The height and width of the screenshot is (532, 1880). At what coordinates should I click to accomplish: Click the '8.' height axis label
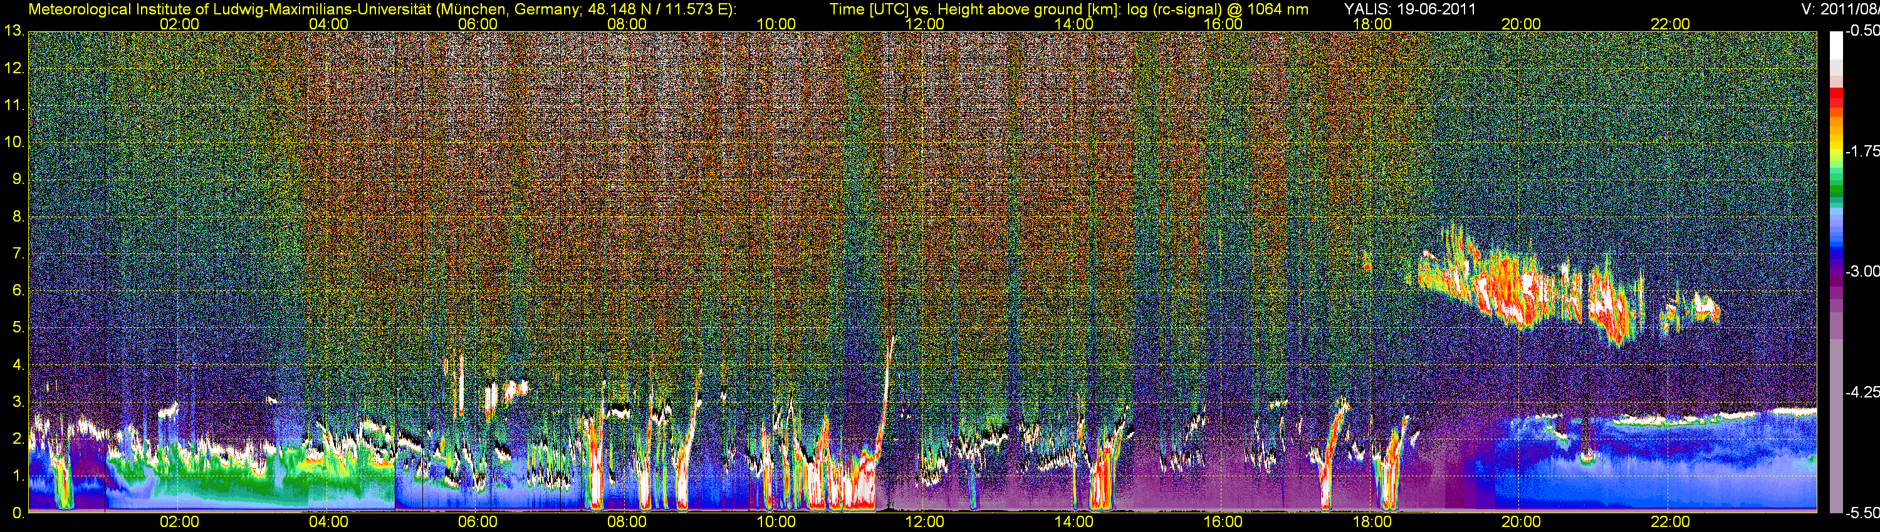point(18,217)
